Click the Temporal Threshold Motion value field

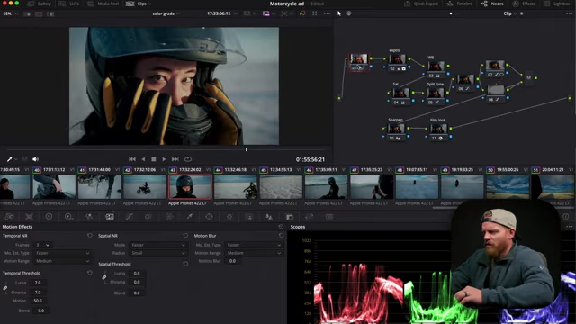[x=38, y=301]
